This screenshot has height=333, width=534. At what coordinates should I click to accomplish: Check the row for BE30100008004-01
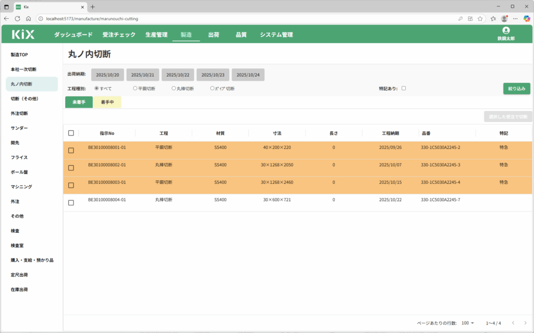(71, 203)
